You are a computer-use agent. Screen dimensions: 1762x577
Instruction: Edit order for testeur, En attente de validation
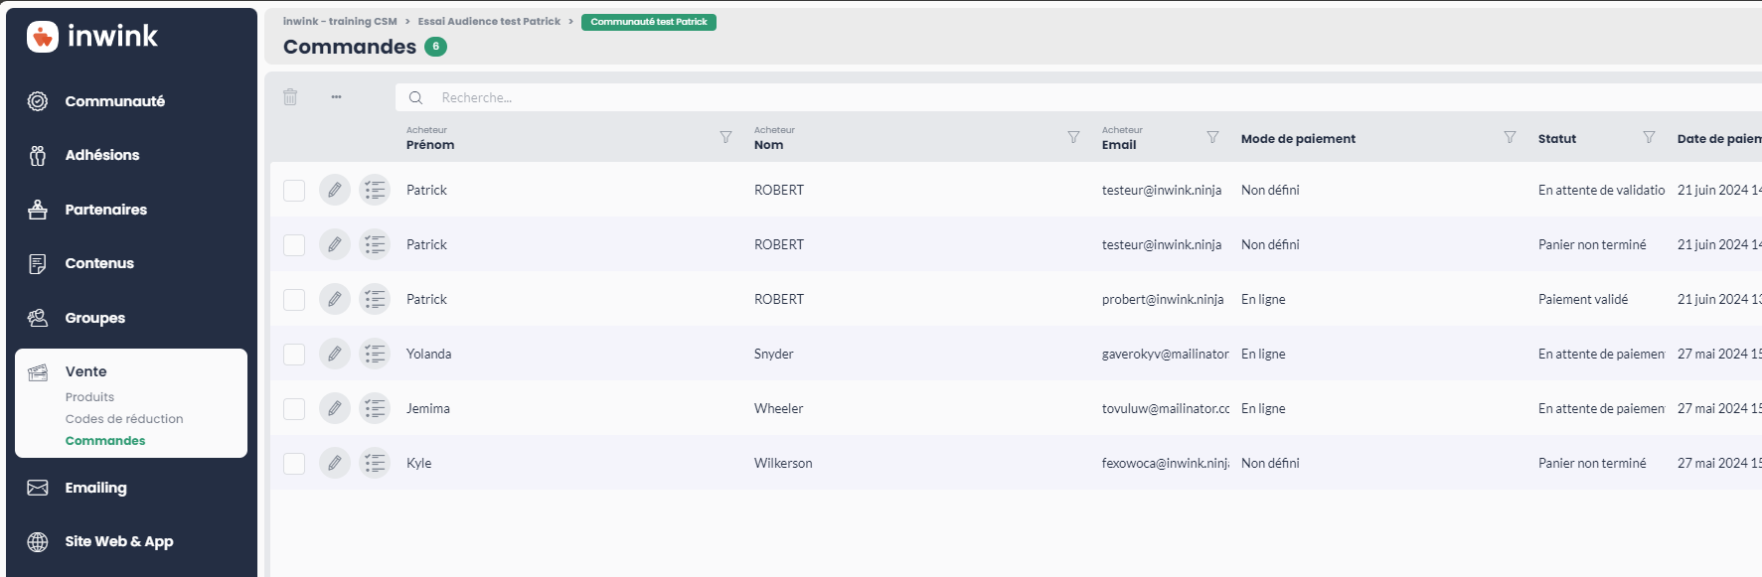(x=335, y=190)
